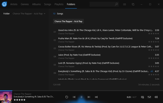Open the Artists tab
The height and width of the screenshot is (103, 163).
point(14,4)
